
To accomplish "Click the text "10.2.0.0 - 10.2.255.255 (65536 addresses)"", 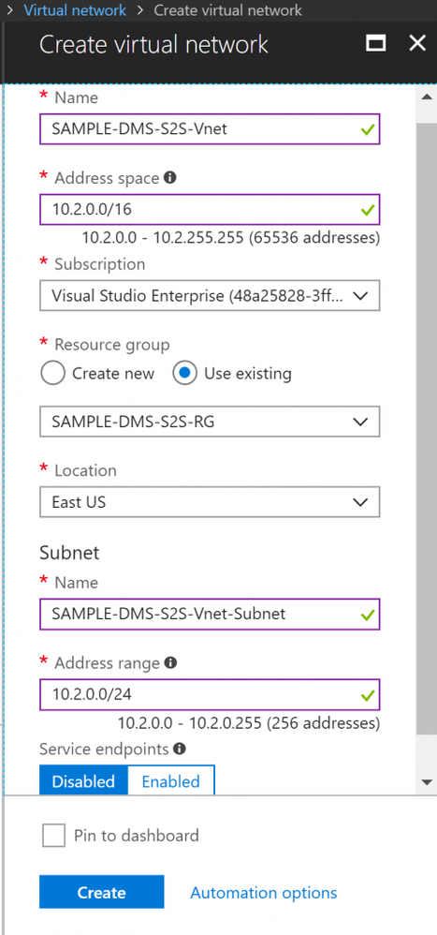I will click(x=231, y=238).
